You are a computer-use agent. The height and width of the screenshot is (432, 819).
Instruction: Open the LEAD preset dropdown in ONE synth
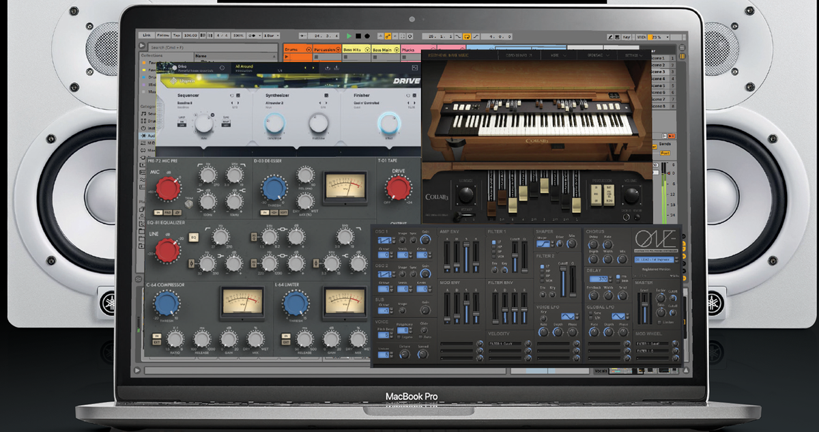tap(654, 259)
